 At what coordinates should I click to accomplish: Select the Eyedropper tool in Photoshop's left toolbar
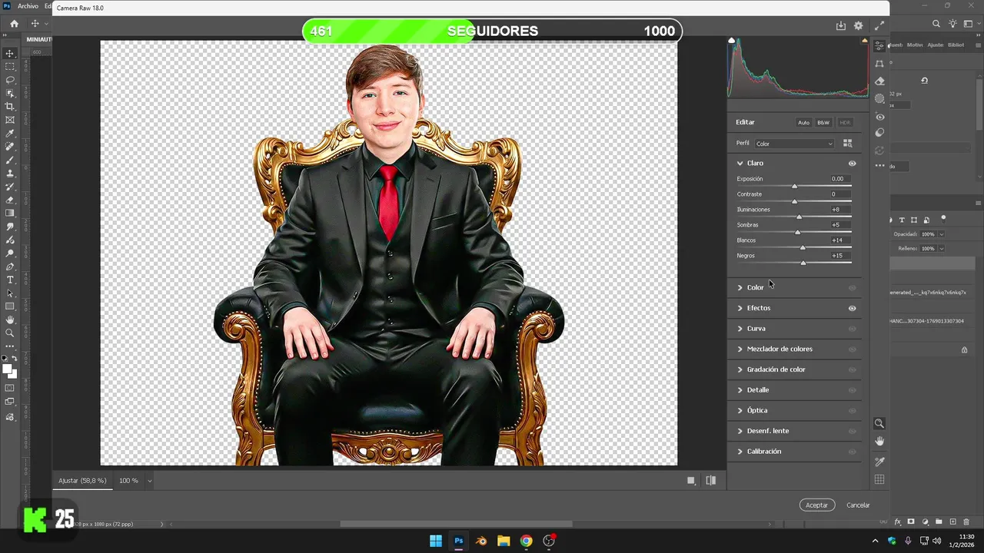click(x=10, y=134)
